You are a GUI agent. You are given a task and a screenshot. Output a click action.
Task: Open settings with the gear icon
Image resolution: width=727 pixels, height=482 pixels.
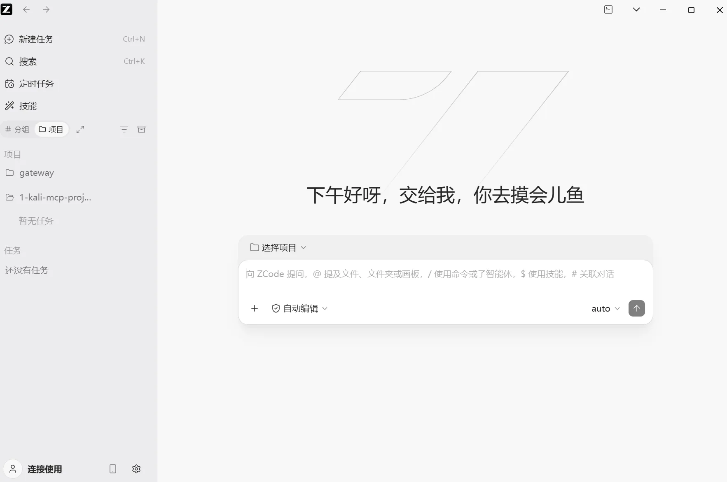pos(136,469)
